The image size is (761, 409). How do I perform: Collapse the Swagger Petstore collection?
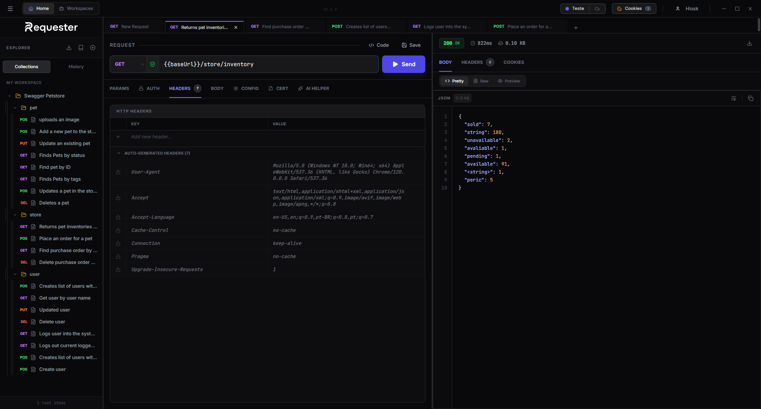pyautogui.click(x=10, y=96)
